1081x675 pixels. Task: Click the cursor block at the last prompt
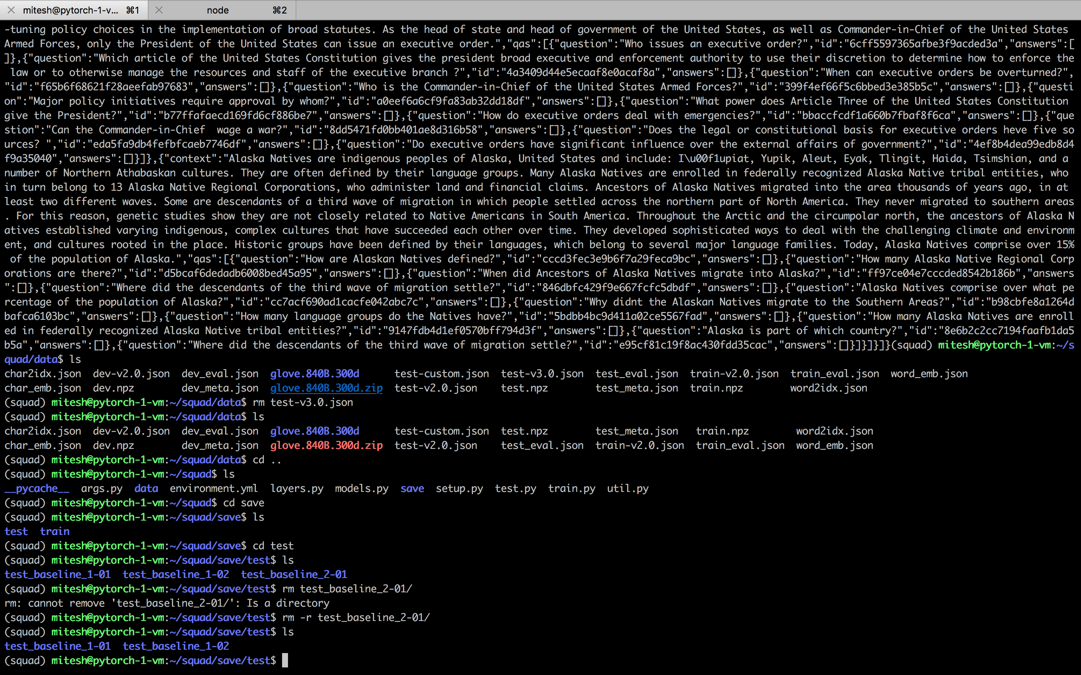coord(285,660)
